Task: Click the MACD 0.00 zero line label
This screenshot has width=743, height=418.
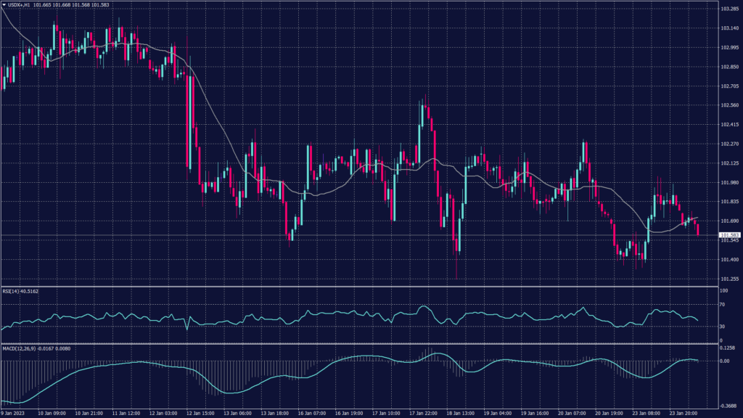Action: click(x=723, y=361)
